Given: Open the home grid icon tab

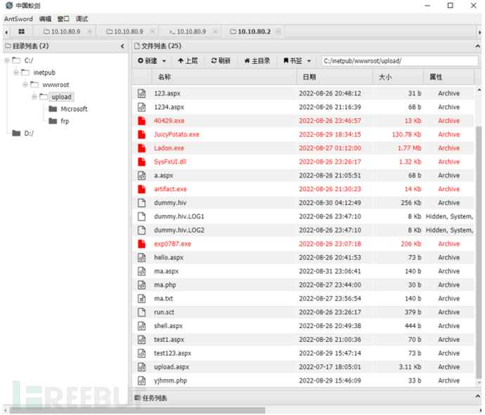Looking at the screenshot, I should click(x=21, y=32).
